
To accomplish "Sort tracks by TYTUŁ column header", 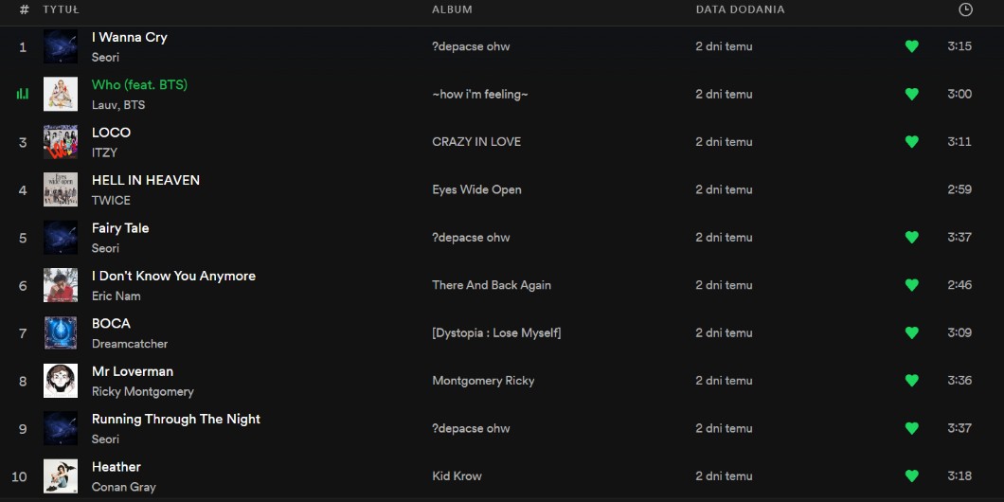I will pos(62,9).
